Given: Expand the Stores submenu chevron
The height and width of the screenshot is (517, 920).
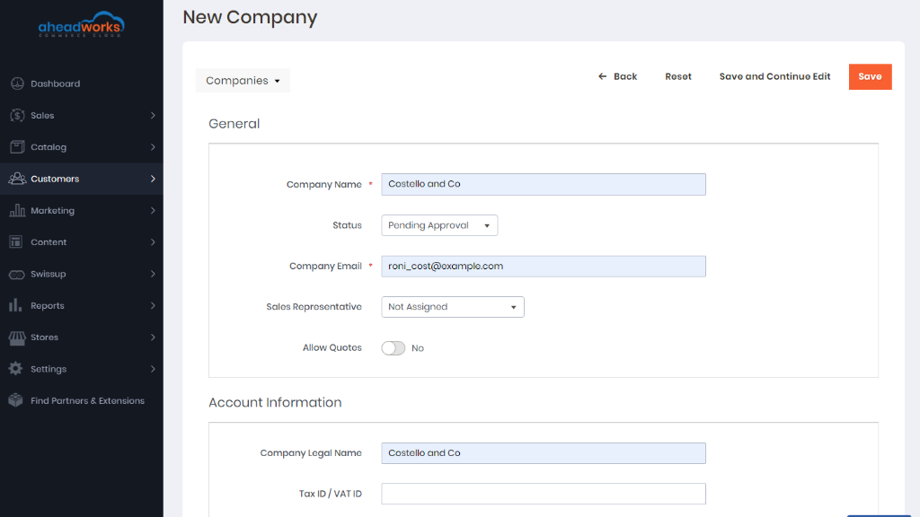Looking at the screenshot, I should pyautogui.click(x=153, y=337).
